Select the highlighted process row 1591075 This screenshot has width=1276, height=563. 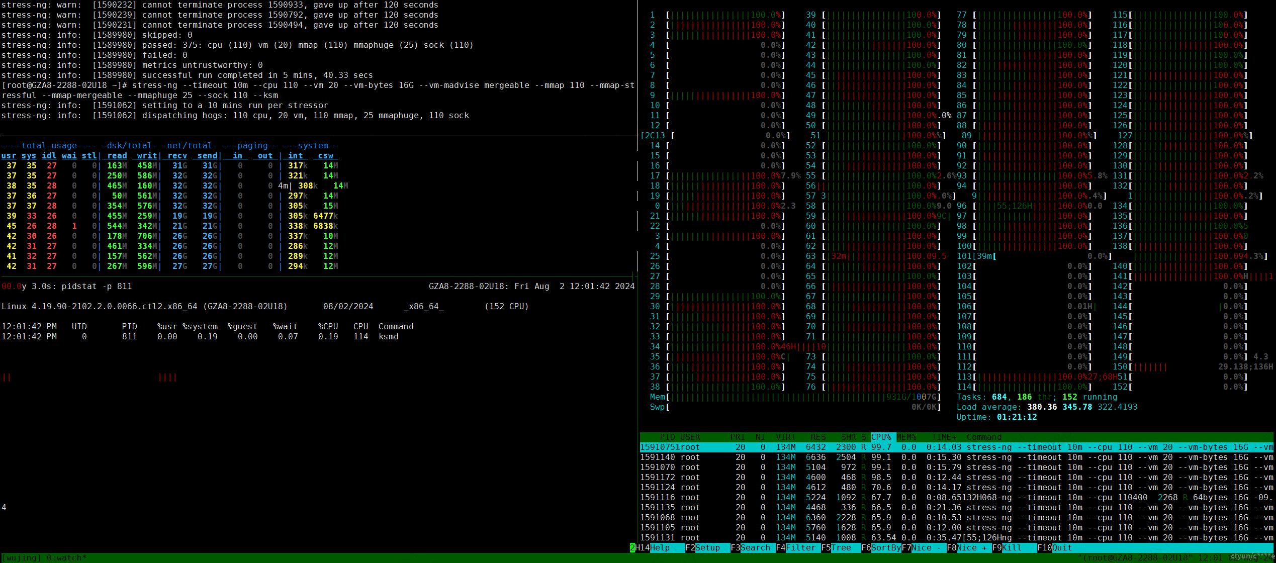(x=956, y=447)
